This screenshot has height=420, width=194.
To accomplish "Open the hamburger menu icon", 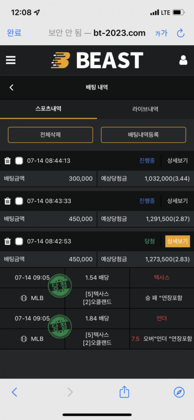I will tap(11, 60).
